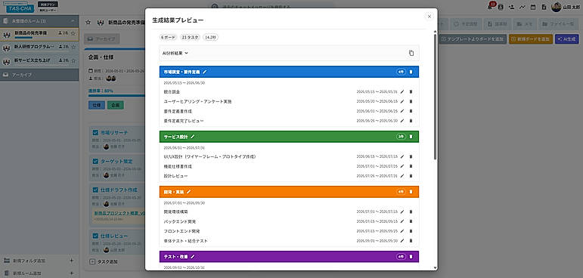Delete the blue 市場調査・要件定義 board
Image resolution: width=583 pixels, height=278 pixels.
coord(411,72)
